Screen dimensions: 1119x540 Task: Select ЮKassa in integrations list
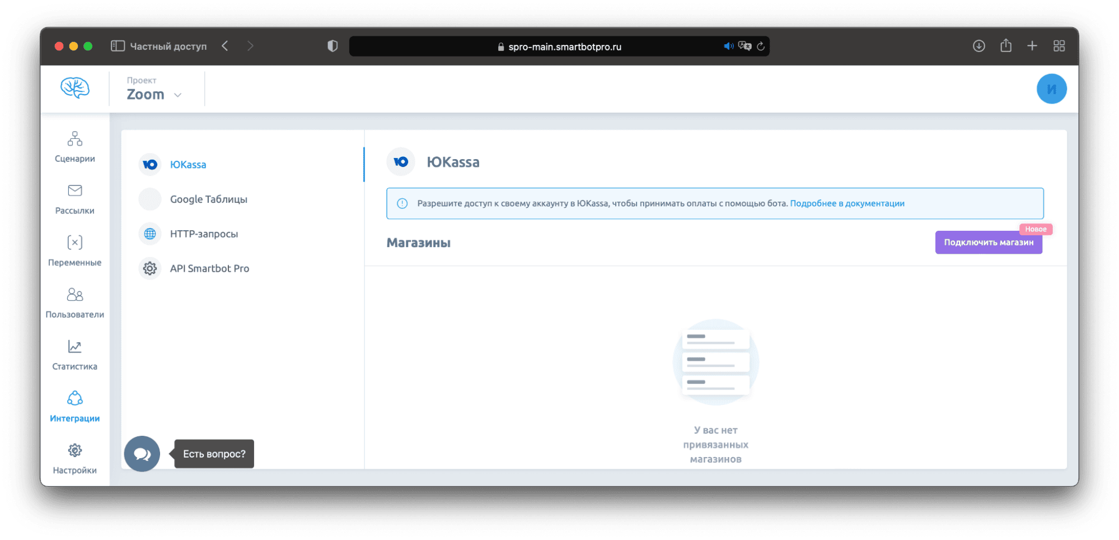[188, 165]
